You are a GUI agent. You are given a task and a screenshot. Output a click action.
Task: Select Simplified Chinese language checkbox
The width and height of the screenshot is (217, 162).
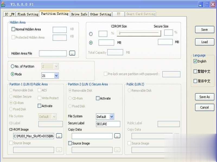point(195,81)
